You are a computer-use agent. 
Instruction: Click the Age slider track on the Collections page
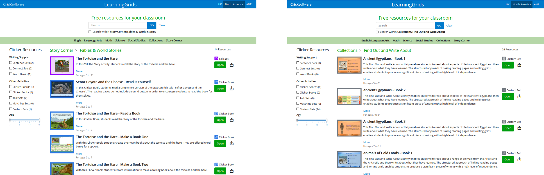[x=312, y=120]
